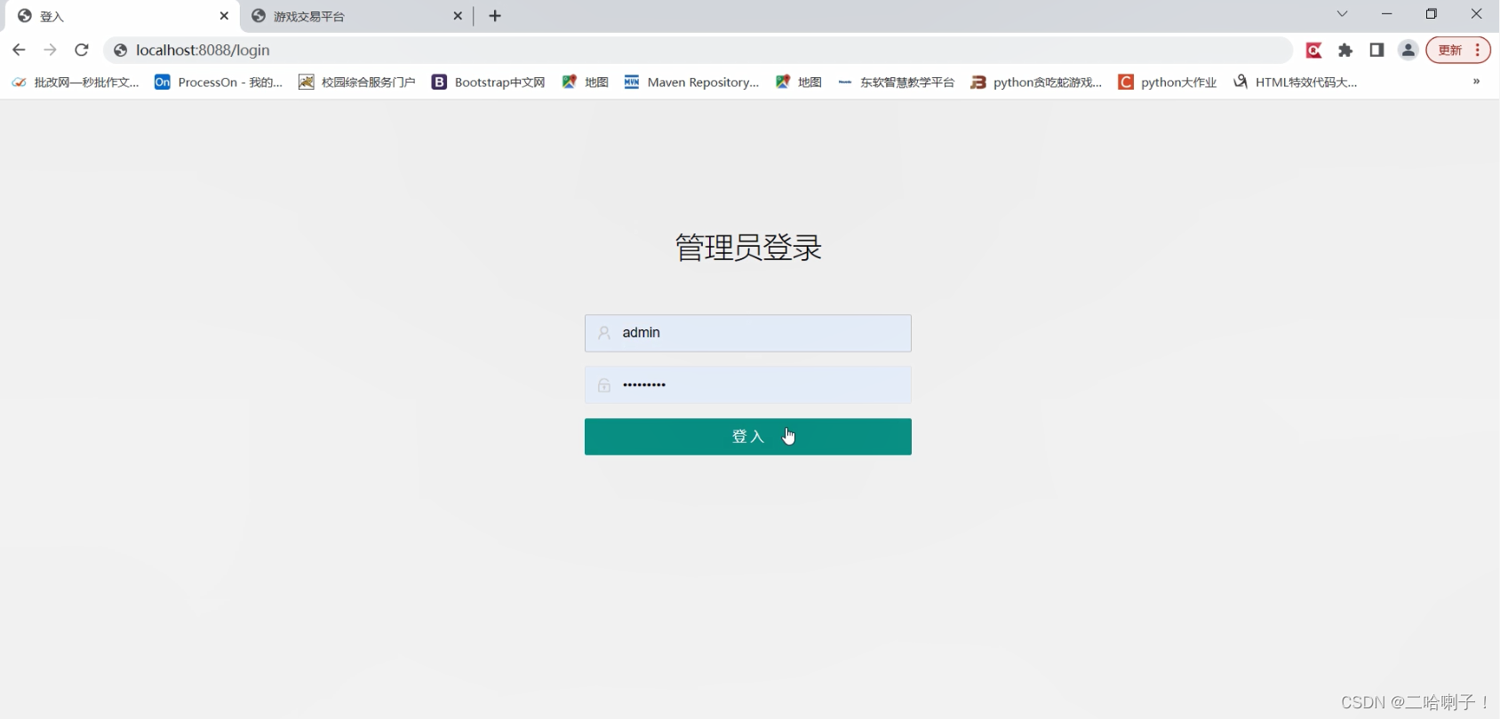Close the 登入 tab

point(224,16)
